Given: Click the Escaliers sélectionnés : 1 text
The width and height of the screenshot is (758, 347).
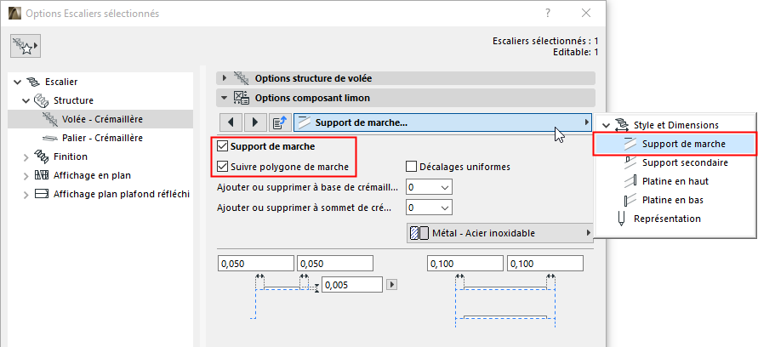Looking at the screenshot, I should pyautogui.click(x=545, y=41).
